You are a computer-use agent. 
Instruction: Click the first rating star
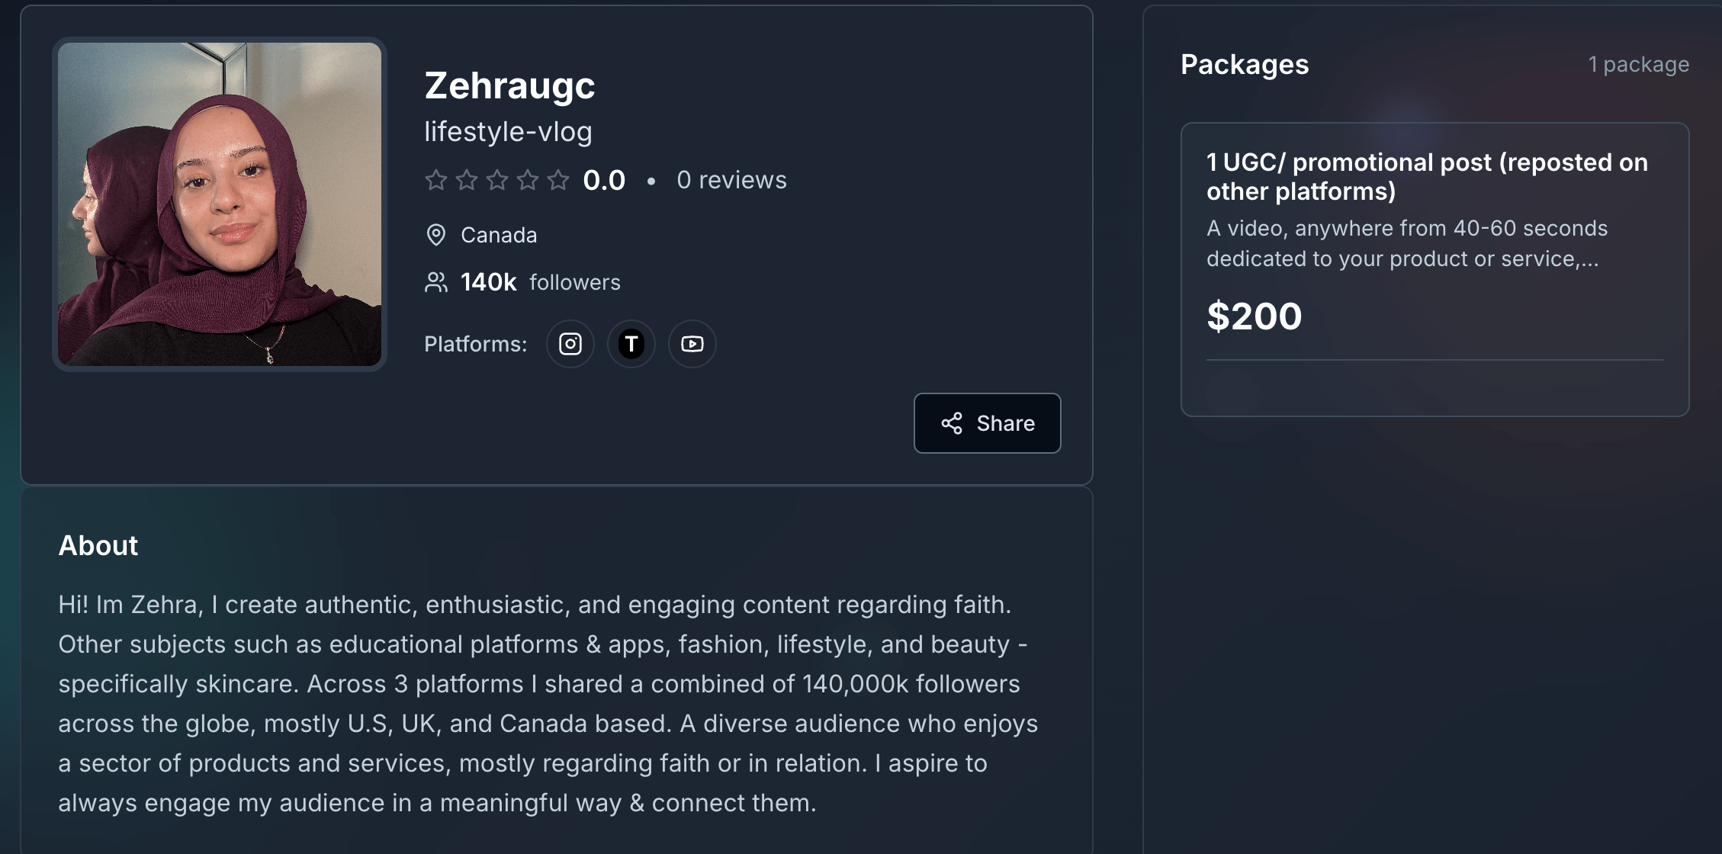(x=435, y=180)
